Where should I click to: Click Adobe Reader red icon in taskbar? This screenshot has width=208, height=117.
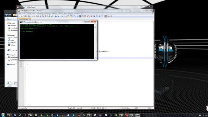pos(127,115)
